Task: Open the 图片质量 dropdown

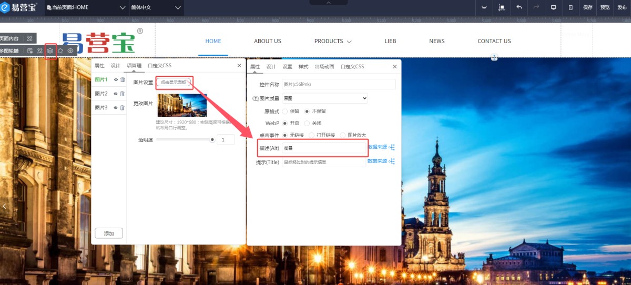Action: [x=324, y=98]
